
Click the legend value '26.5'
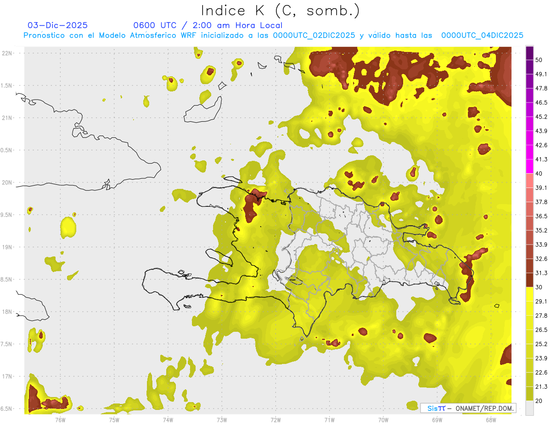(541, 329)
